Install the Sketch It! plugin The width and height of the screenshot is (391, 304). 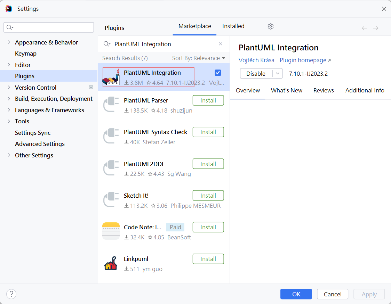[x=208, y=196]
